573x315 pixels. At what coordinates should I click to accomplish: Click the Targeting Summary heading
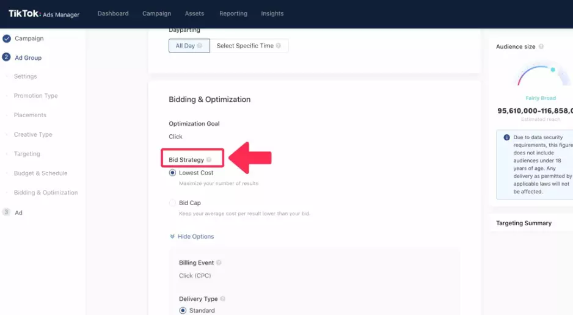click(x=524, y=223)
